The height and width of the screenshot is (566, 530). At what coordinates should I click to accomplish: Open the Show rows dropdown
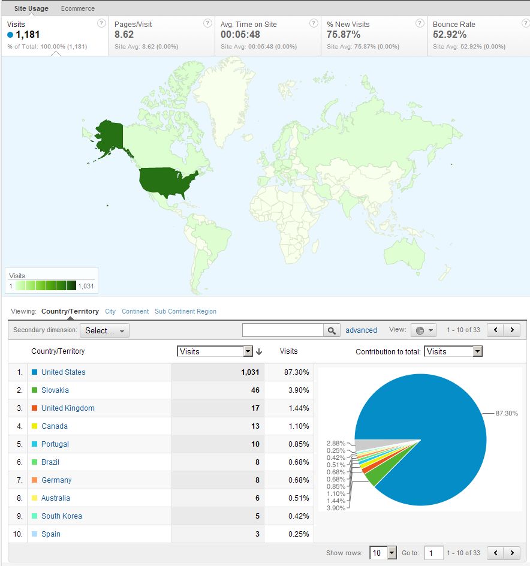click(383, 553)
